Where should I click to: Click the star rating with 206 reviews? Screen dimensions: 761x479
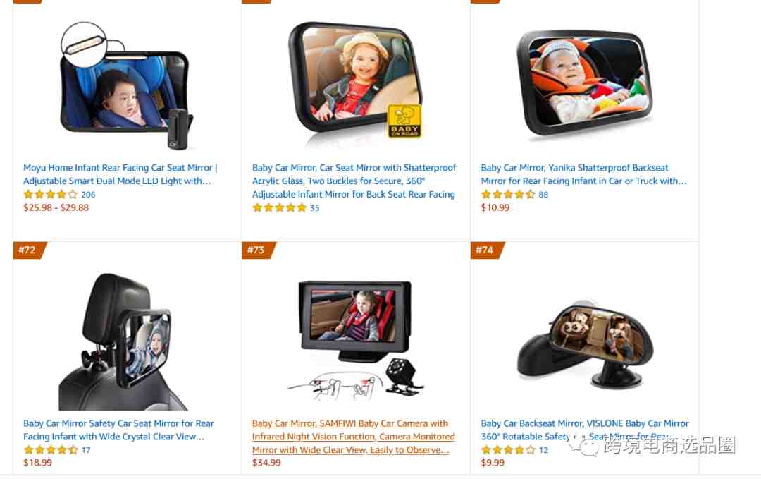click(x=51, y=194)
